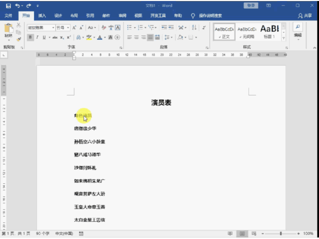319x239 pixels.
Task: Switch to read mode view in status bar
Action: [230, 234]
